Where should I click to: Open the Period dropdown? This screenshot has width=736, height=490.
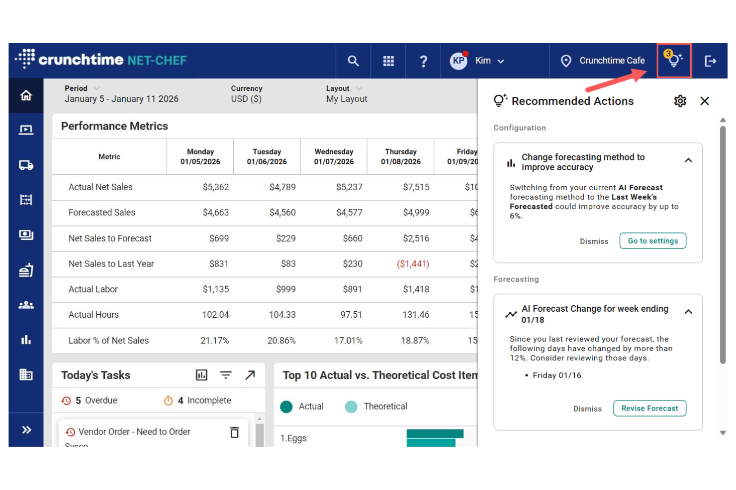click(x=96, y=88)
